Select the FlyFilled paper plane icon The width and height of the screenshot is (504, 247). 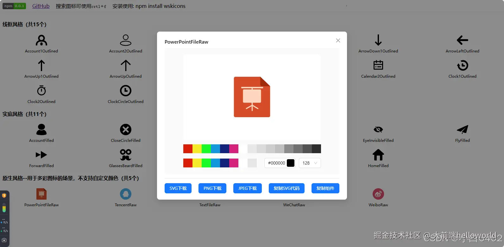coord(463,130)
